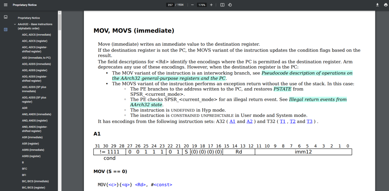Go to BIC, BICS (register) entry
Viewport: 389px width, 191px height.
[x=33, y=187]
